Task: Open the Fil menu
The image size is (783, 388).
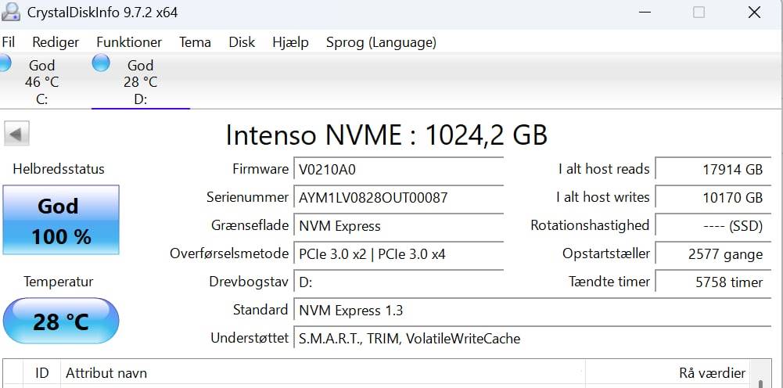Action: coord(9,42)
